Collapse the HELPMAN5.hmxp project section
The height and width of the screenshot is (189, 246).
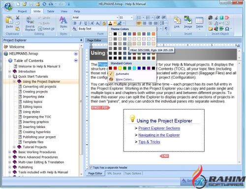76,54
